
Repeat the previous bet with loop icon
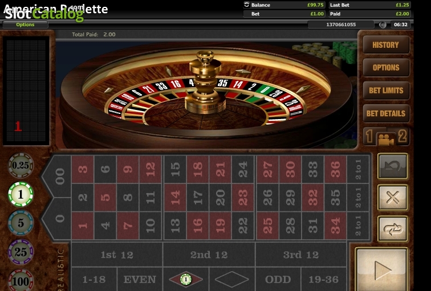coord(392,229)
